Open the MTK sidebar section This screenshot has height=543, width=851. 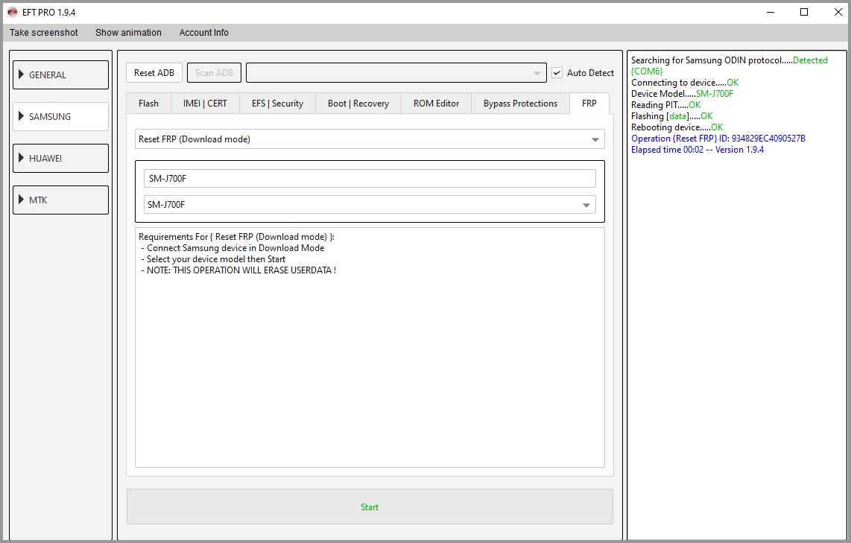pyautogui.click(x=60, y=200)
